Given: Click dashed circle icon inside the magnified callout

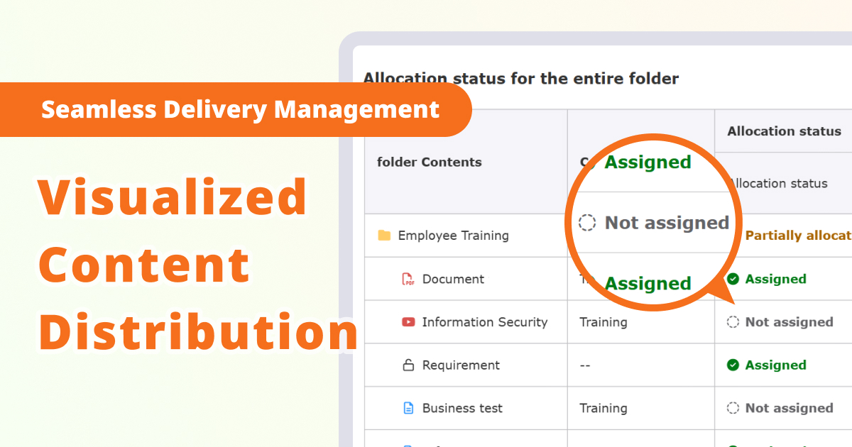Looking at the screenshot, I should (x=587, y=223).
